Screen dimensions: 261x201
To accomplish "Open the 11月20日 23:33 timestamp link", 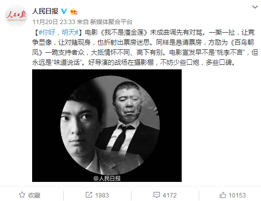I will coord(54,22).
